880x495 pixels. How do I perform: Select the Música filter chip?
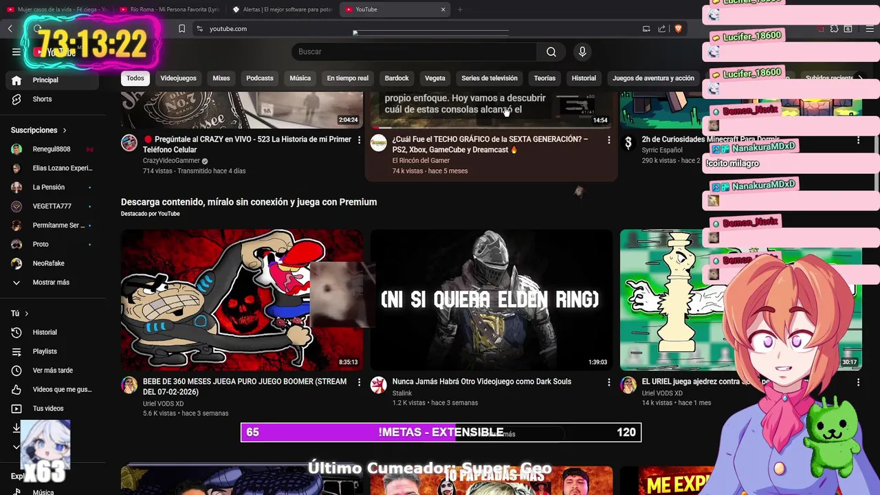(300, 78)
